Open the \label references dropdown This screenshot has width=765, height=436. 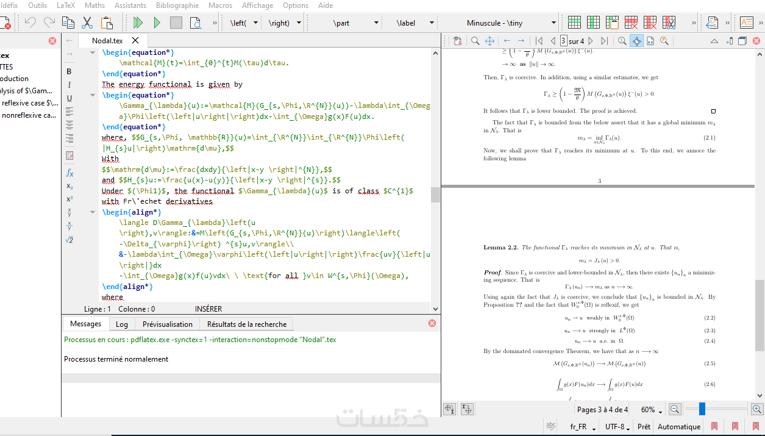pyautogui.click(x=432, y=23)
